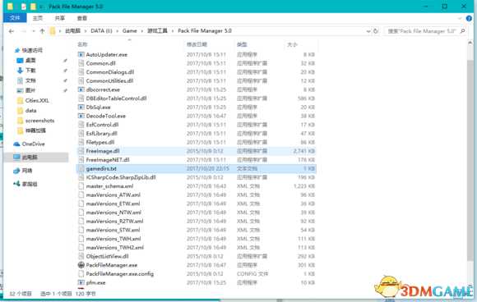Click the gamedirs.txt file icon
Viewport: 477px width, 302px height.
pyautogui.click(x=81, y=168)
